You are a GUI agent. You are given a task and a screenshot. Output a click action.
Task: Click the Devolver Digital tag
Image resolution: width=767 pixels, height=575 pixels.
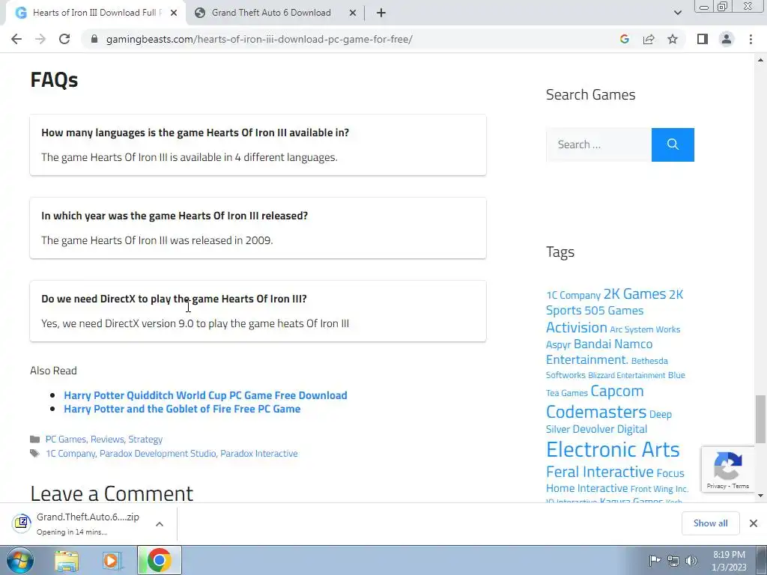(610, 429)
